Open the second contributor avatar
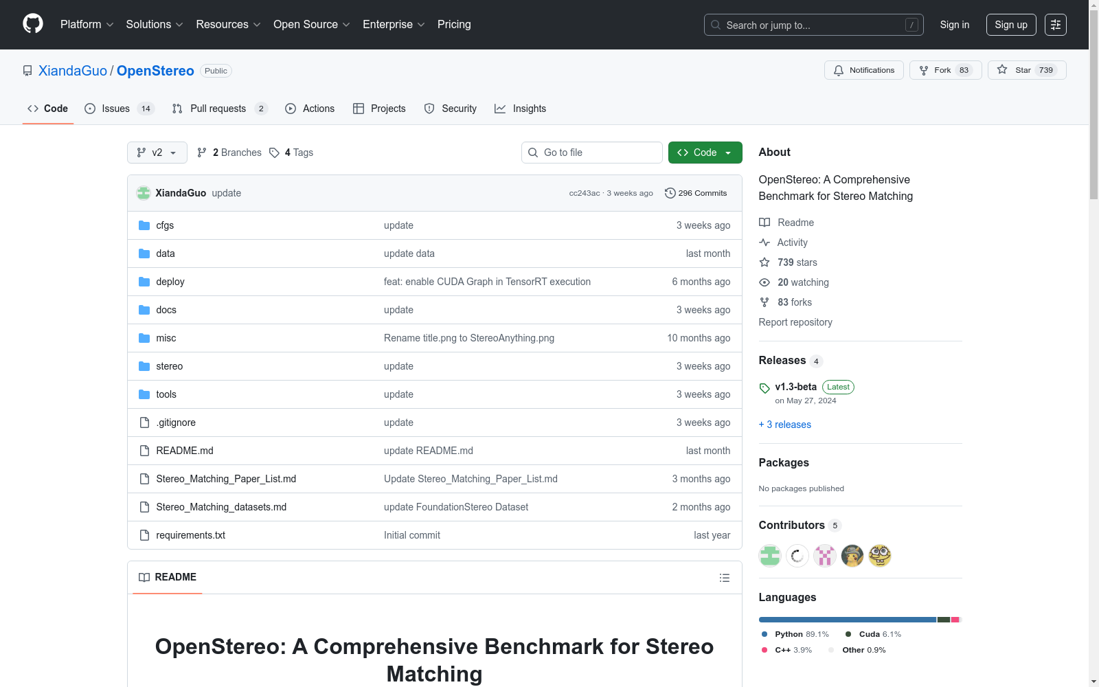 click(797, 556)
